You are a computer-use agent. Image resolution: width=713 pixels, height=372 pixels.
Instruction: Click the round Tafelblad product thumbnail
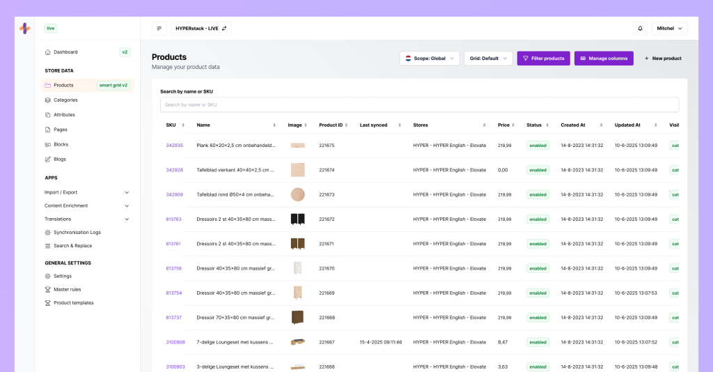[x=297, y=194]
